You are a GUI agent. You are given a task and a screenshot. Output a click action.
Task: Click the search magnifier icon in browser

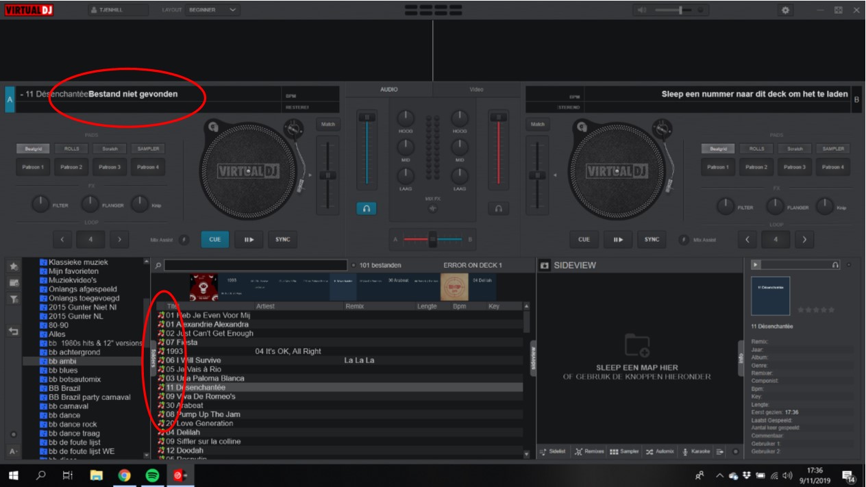tap(158, 265)
